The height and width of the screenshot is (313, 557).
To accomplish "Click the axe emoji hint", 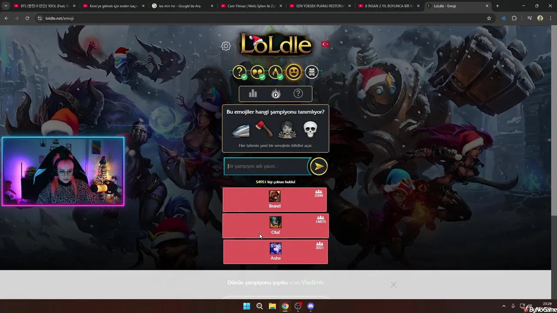I will point(264,129).
